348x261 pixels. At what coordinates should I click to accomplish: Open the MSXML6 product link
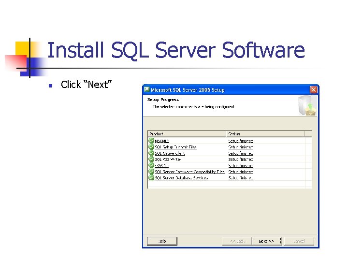162,141
